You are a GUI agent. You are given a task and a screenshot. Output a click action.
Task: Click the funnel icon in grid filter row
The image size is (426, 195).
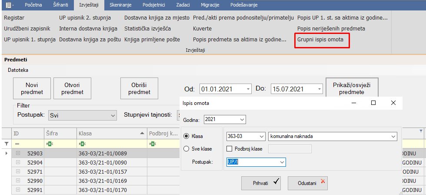point(6,143)
